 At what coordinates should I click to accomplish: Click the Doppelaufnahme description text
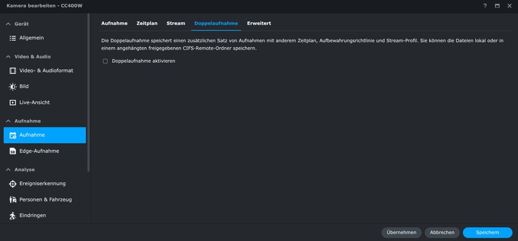click(x=302, y=44)
